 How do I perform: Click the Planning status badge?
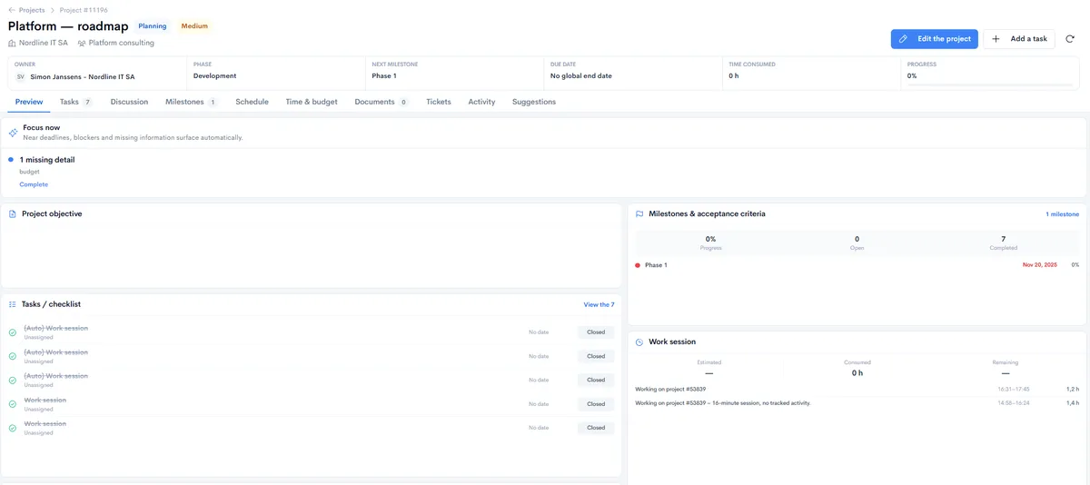tap(153, 26)
